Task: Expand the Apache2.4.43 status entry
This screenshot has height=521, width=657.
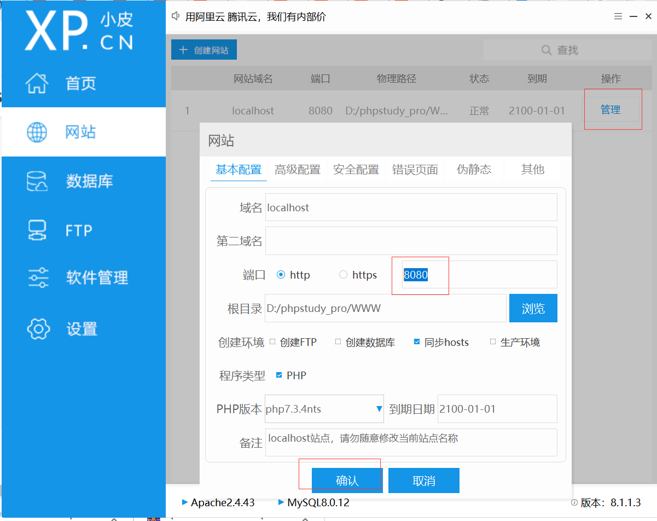Action: coord(186,502)
